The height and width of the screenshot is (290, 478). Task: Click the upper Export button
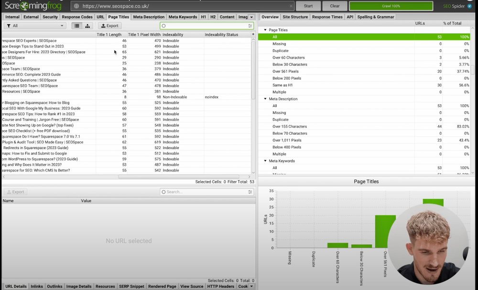(x=110, y=26)
